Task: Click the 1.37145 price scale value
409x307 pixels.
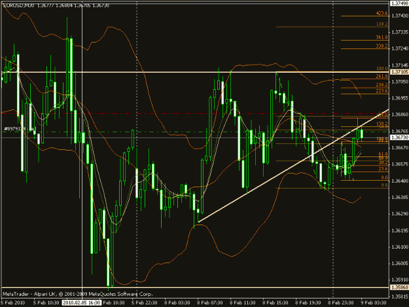Action: click(x=400, y=65)
